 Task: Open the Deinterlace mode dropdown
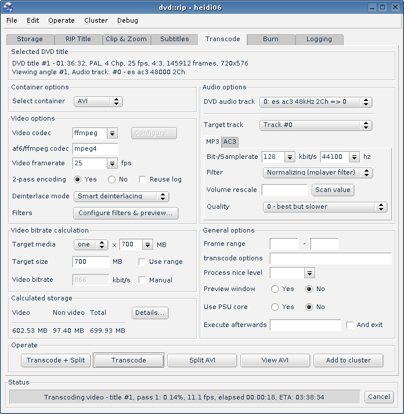coord(122,197)
